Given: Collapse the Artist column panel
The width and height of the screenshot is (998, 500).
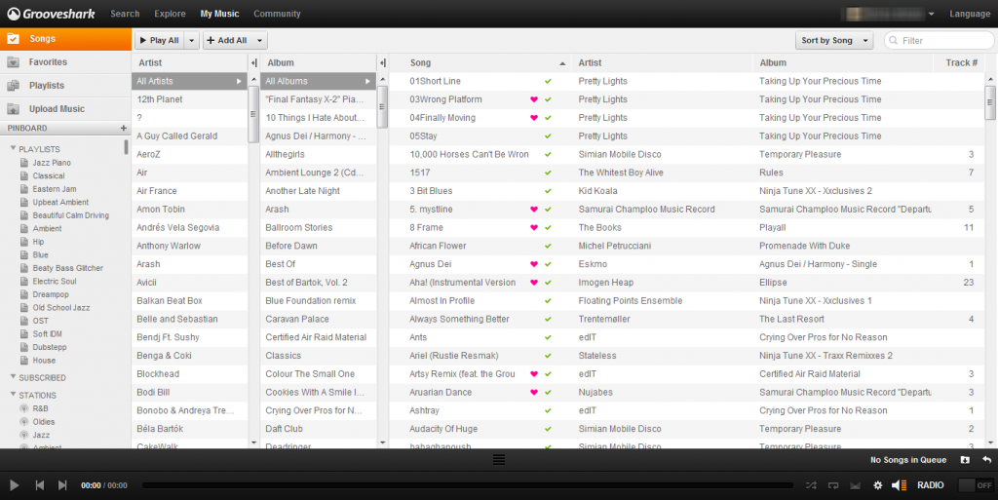Looking at the screenshot, I should point(254,63).
